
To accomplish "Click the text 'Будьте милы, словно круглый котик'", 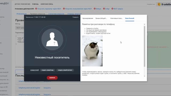I will click(98, 33).
